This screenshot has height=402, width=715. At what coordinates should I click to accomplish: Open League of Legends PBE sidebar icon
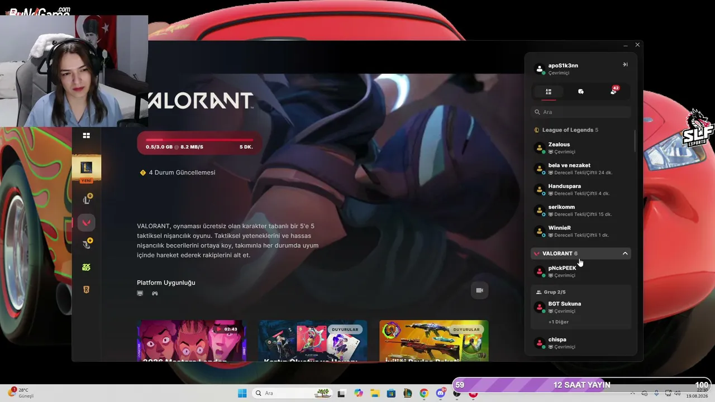87,199
